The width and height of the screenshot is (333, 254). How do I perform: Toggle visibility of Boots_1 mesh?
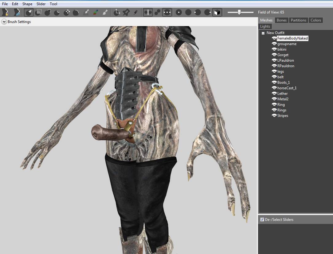pyautogui.click(x=274, y=82)
